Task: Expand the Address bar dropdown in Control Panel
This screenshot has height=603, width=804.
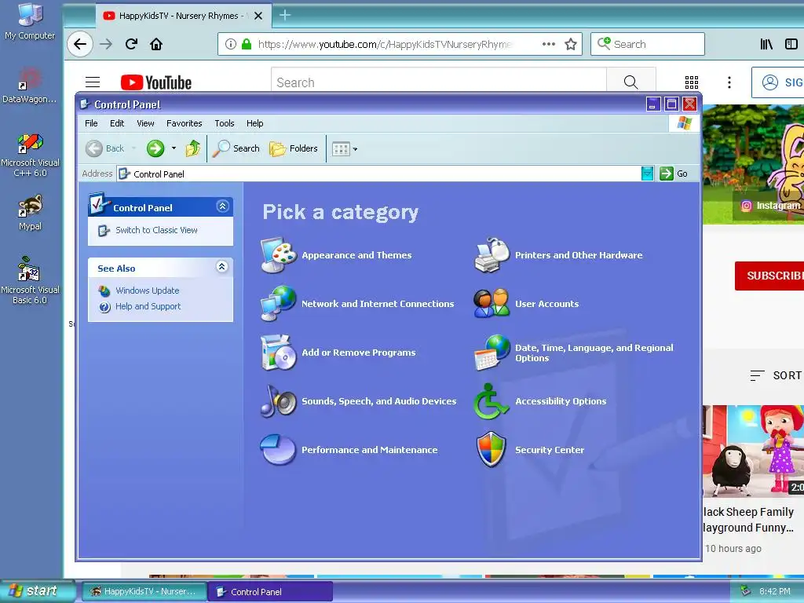Action: (x=648, y=174)
